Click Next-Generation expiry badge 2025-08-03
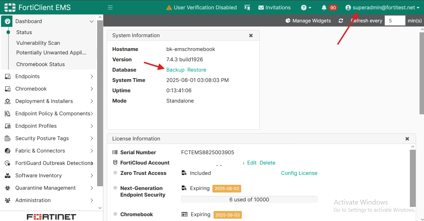This screenshot has height=221, width=424. (x=227, y=189)
